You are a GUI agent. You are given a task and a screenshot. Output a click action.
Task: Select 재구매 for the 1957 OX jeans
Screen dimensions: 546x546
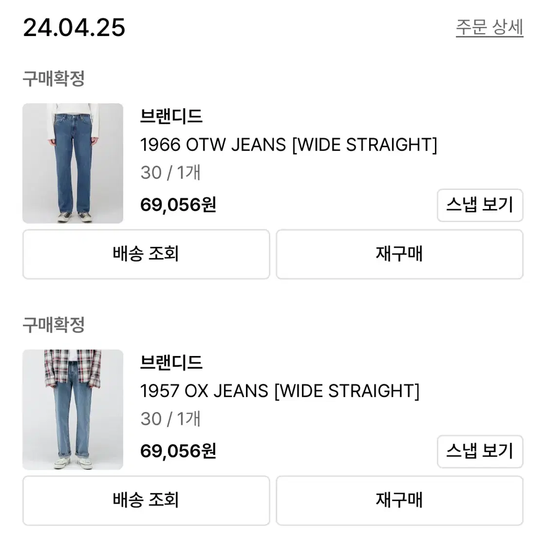(x=400, y=500)
